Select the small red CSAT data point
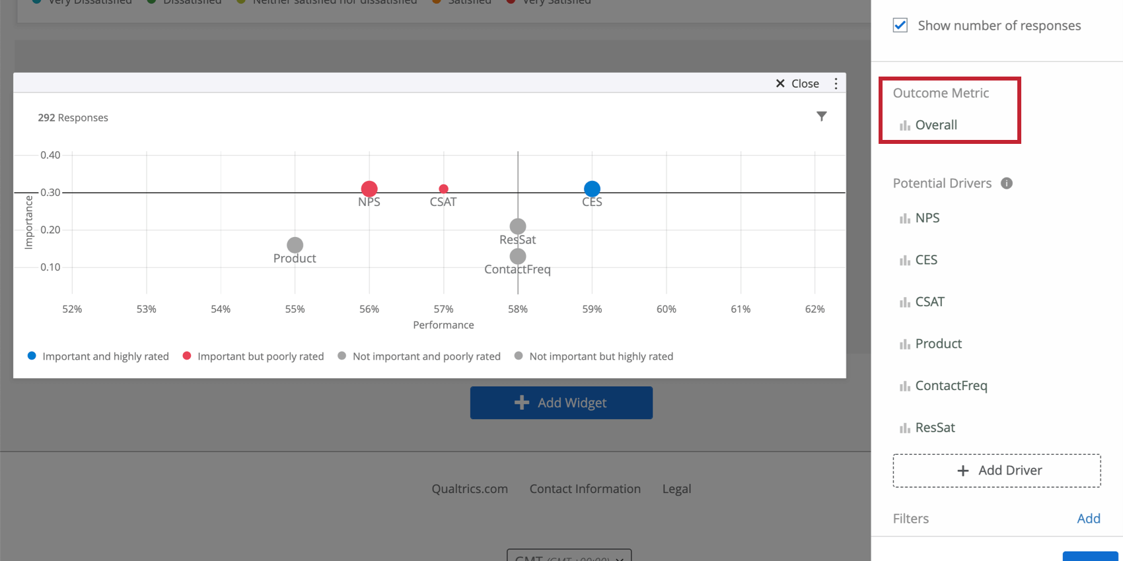 coord(444,189)
